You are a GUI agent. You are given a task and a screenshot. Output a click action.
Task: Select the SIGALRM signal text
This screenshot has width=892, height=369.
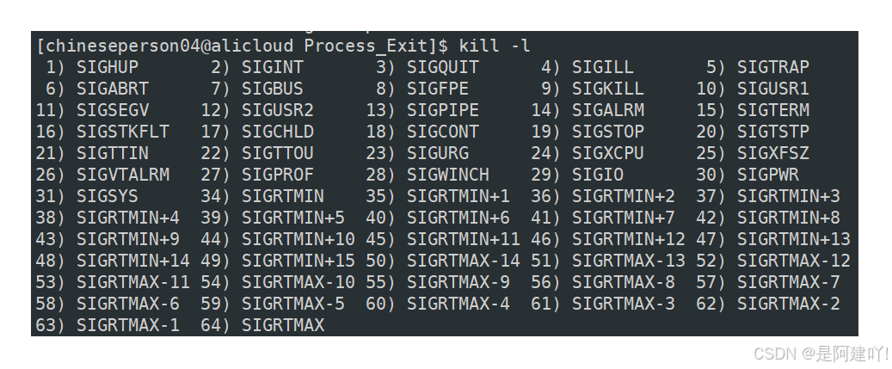coord(607,110)
